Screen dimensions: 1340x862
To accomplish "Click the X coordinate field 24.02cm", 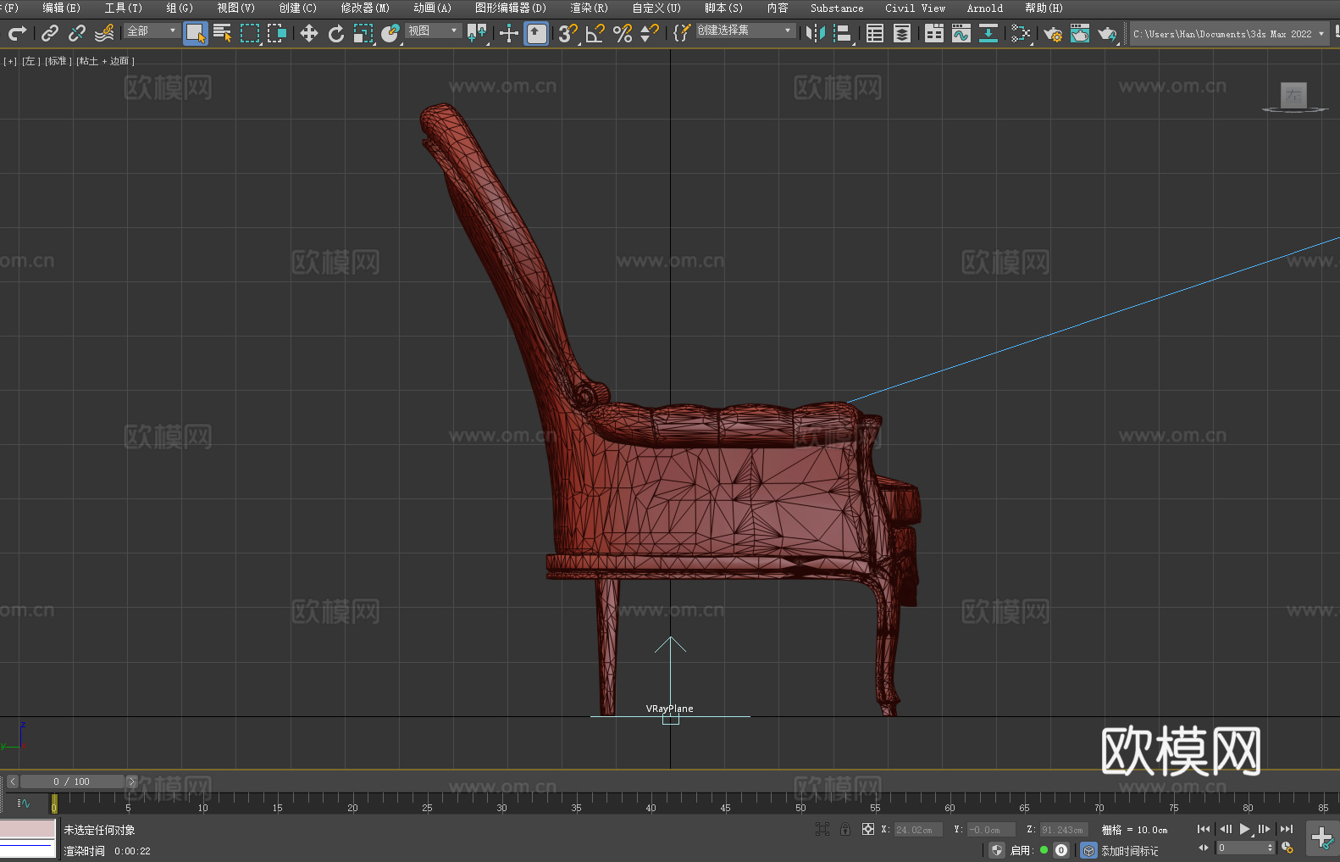I will click(x=918, y=830).
